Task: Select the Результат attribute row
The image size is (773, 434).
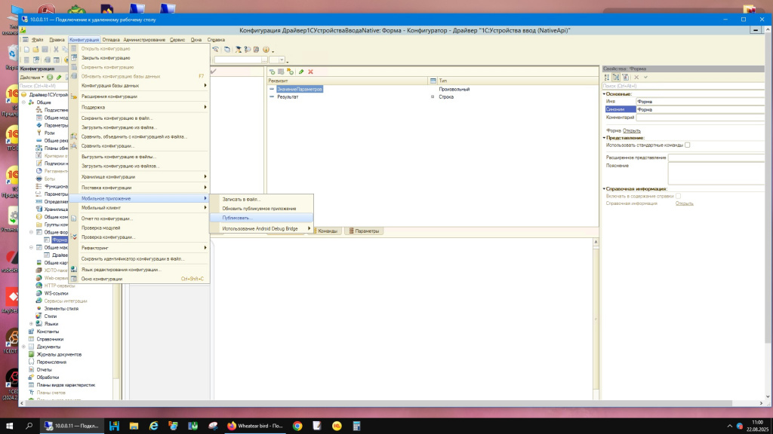Action: 433,97
